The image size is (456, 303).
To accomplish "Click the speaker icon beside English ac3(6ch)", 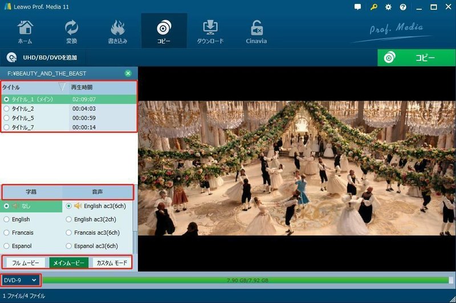I will (x=78, y=206).
